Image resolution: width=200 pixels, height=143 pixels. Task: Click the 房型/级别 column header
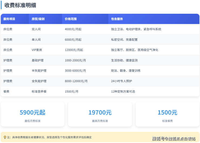pos(38,19)
